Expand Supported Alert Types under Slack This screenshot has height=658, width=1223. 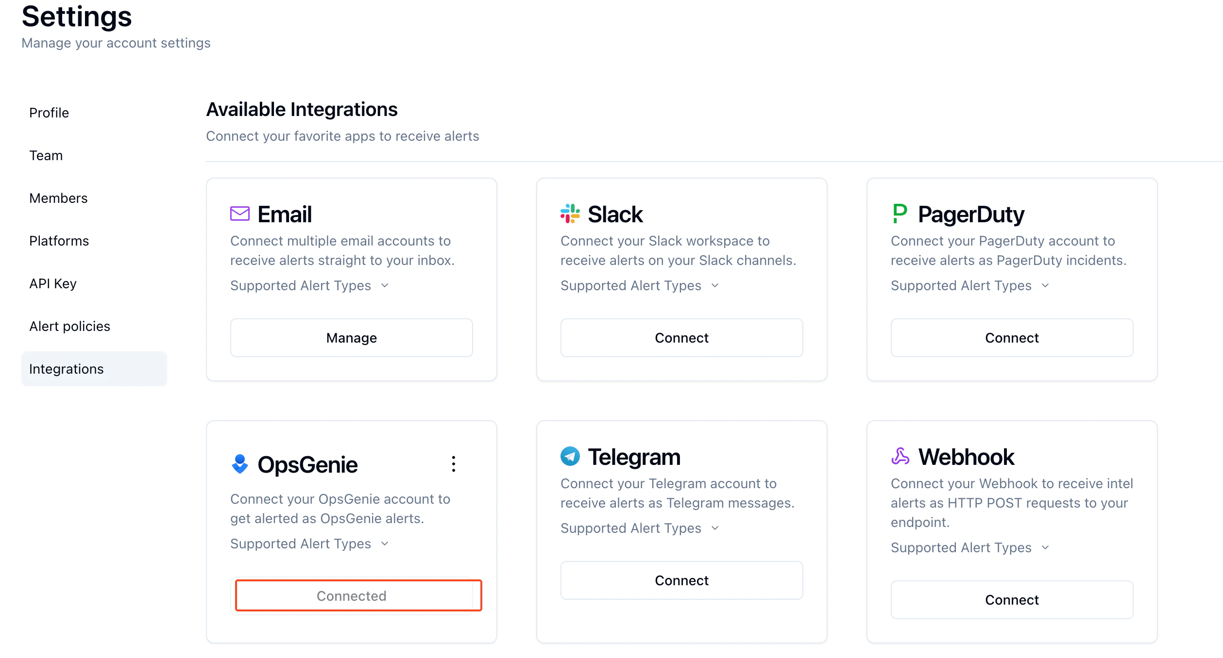click(640, 285)
